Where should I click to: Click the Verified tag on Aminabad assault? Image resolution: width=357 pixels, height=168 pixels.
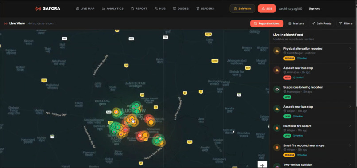coord(298,78)
